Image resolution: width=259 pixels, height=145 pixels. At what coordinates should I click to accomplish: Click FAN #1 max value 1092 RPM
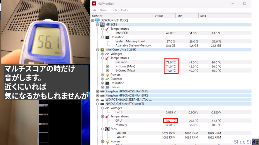coord(214,137)
